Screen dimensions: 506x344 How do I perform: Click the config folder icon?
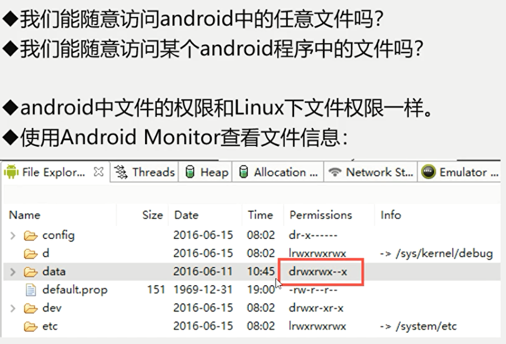(x=30, y=235)
